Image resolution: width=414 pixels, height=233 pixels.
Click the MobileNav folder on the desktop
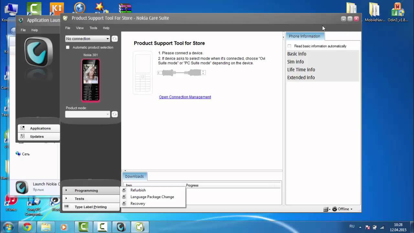[x=375, y=12]
